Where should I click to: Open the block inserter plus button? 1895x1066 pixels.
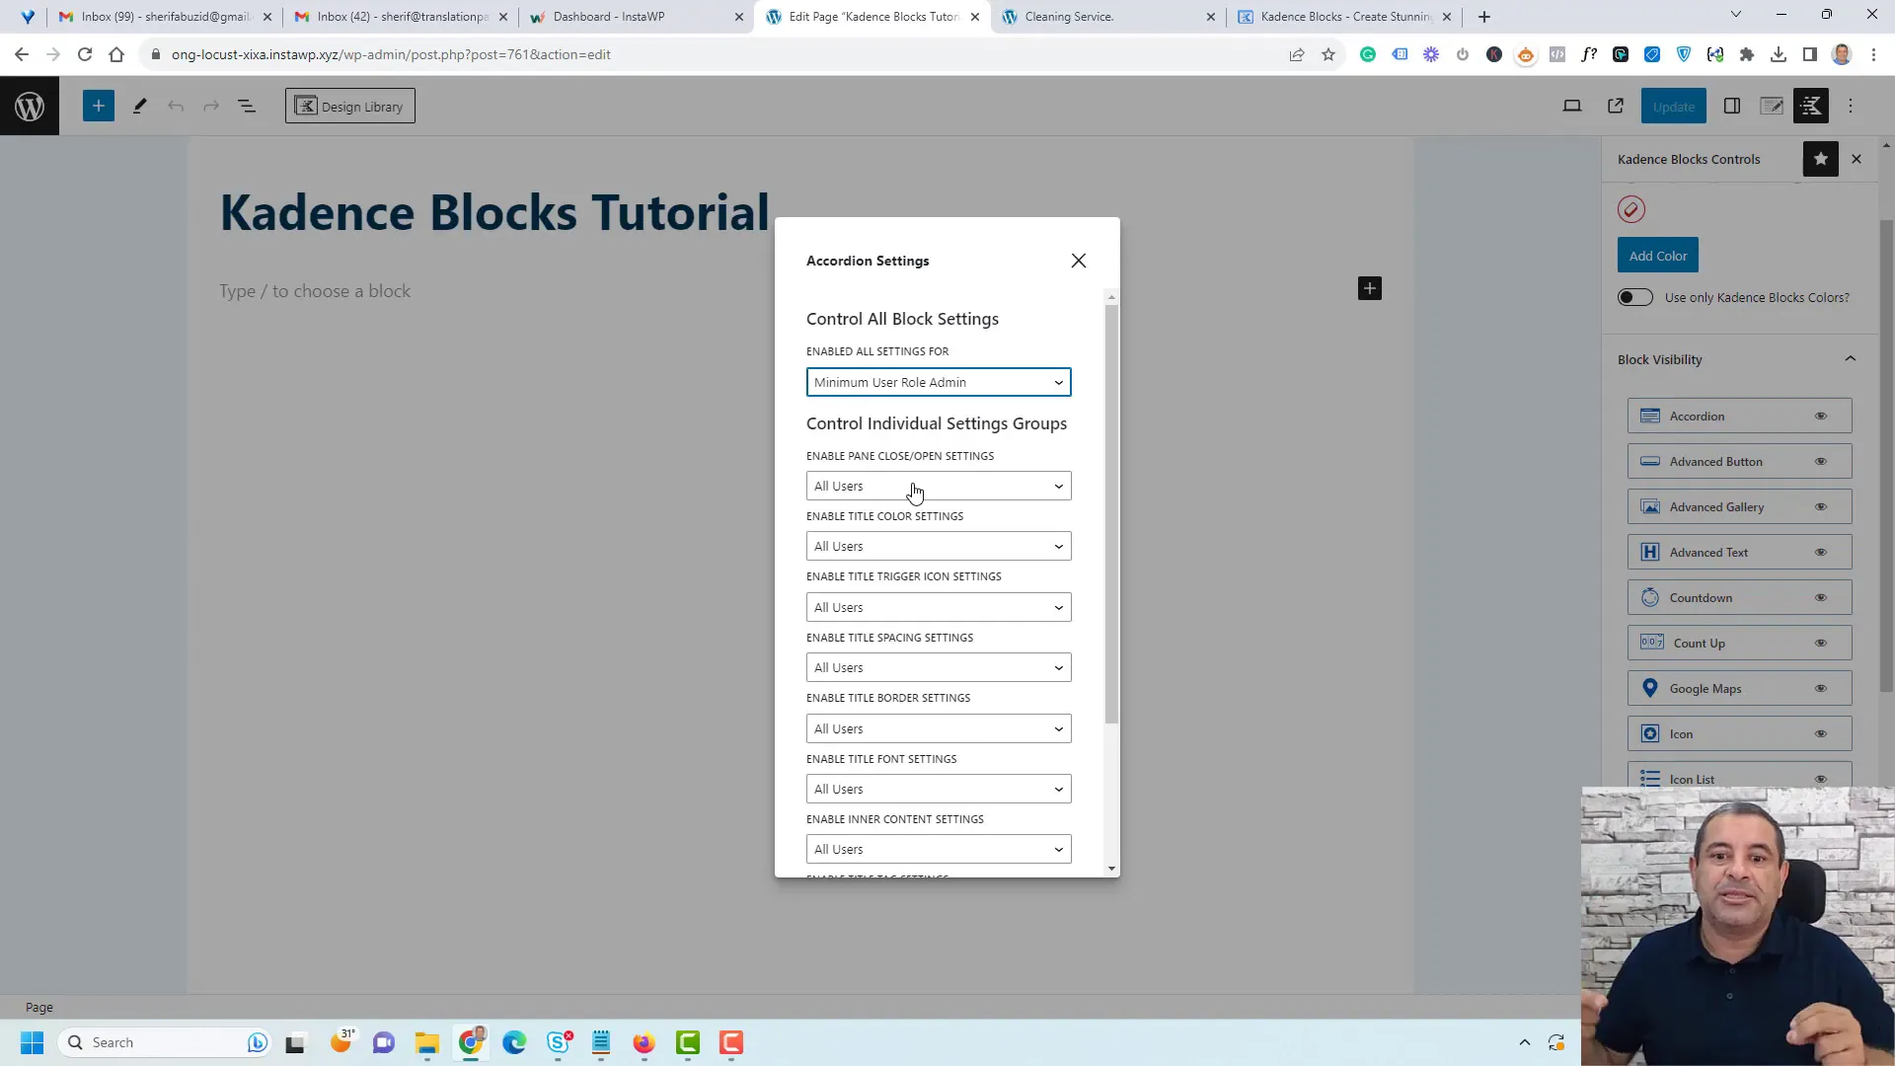tap(99, 106)
